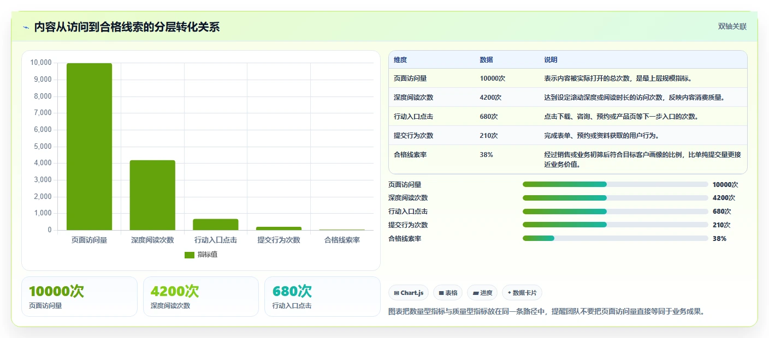Click the 4200次 深度阅读次数 data card
Image resolution: width=769 pixels, height=338 pixels.
[x=201, y=297]
